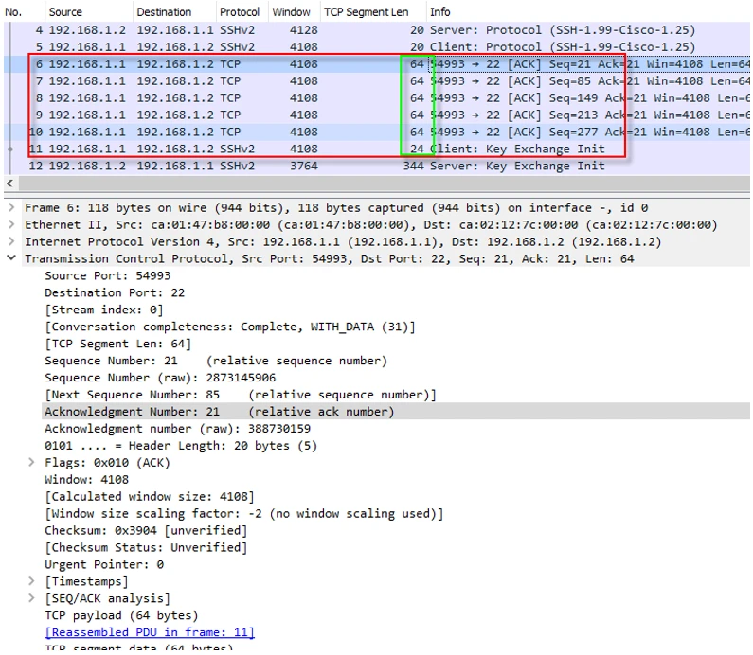Collapse the Transmission Control Protocol section
Image resolution: width=753 pixels, height=655 pixels.
point(10,258)
